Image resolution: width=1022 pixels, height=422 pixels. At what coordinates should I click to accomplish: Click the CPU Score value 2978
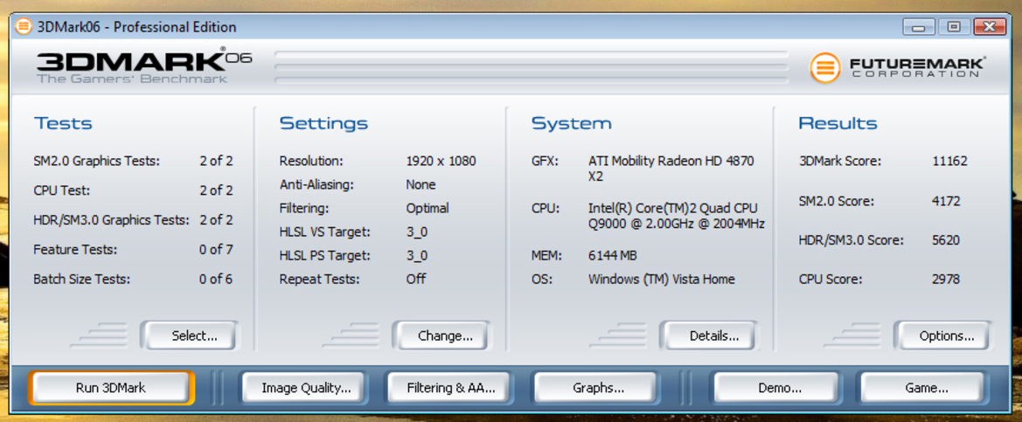pos(947,280)
